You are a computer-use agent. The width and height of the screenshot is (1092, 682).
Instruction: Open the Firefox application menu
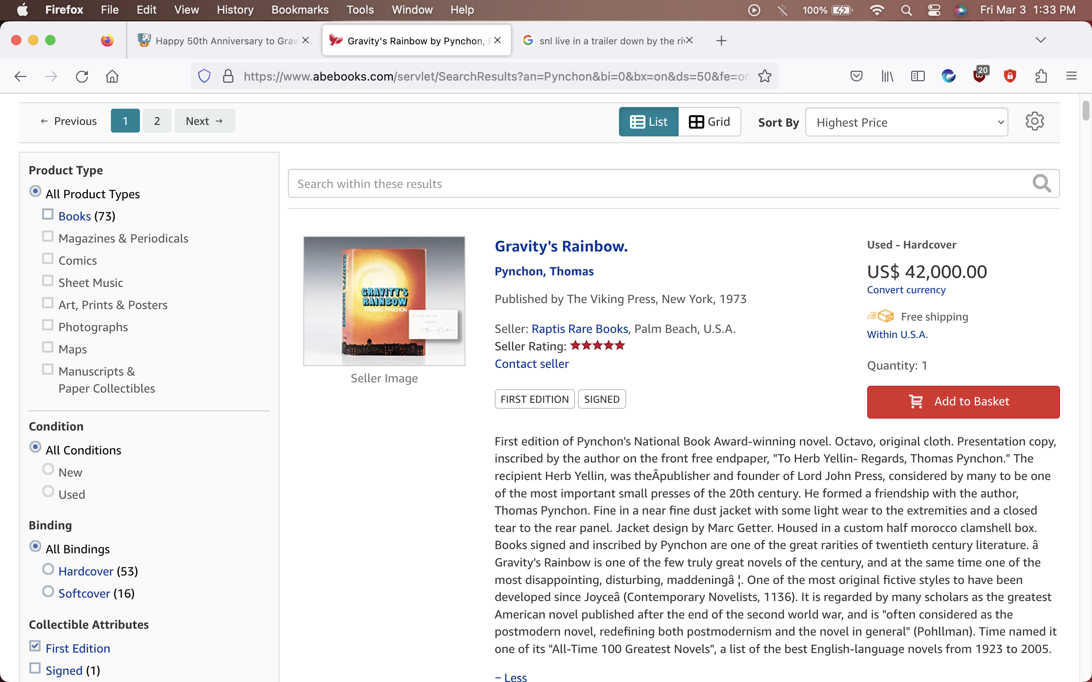click(x=1071, y=76)
